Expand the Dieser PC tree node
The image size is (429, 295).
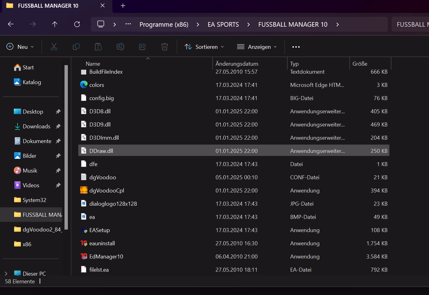click(x=6, y=274)
